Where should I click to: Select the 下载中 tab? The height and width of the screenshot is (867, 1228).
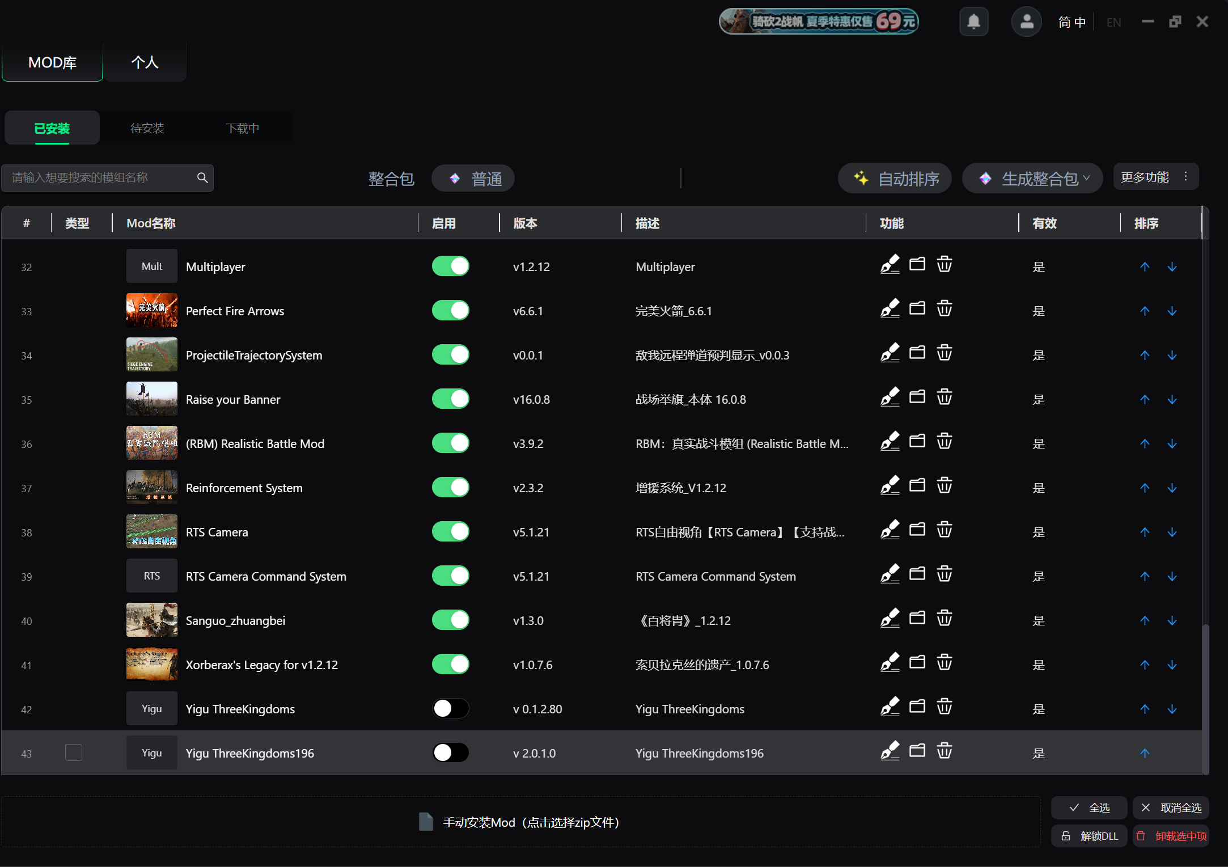coord(243,128)
